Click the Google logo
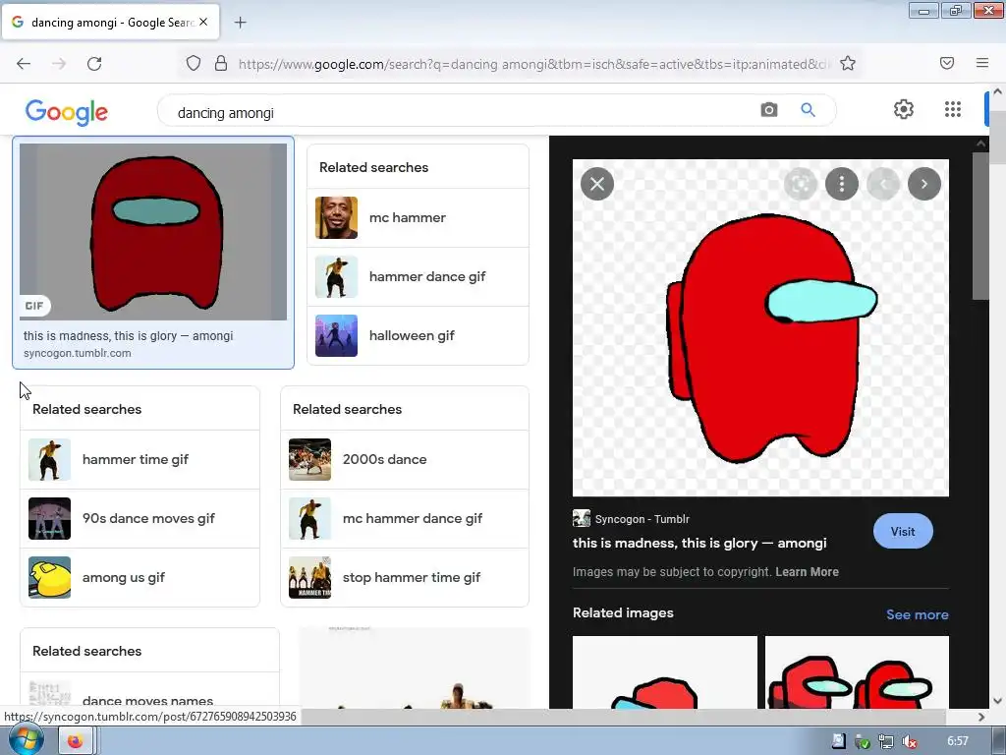 point(67,112)
